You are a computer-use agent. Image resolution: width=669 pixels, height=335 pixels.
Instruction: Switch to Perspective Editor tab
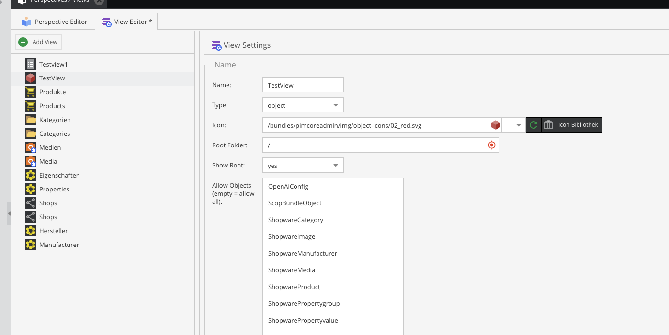pos(54,22)
